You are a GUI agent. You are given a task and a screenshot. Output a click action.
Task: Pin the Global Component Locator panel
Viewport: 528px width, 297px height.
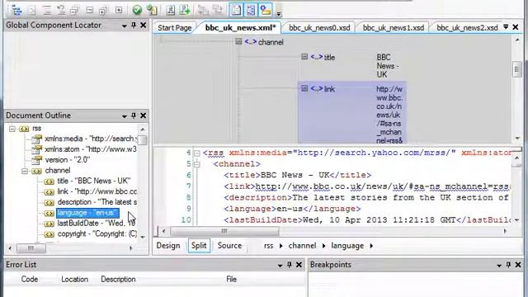(x=134, y=26)
